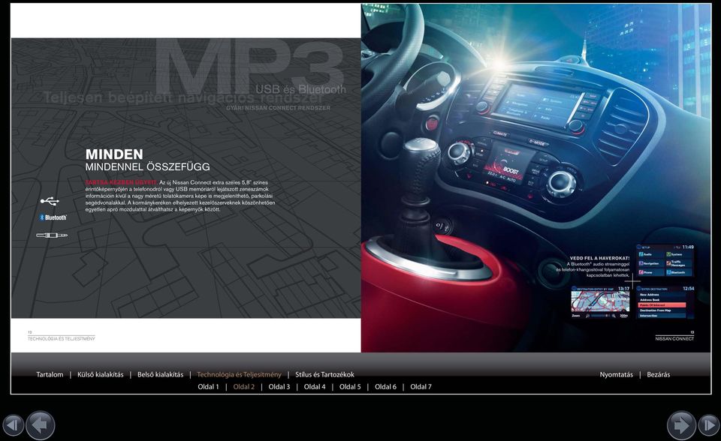The height and width of the screenshot is (441, 721).
Task: Click the 'USB és Bluetooth' title text
Action: (300, 89)
